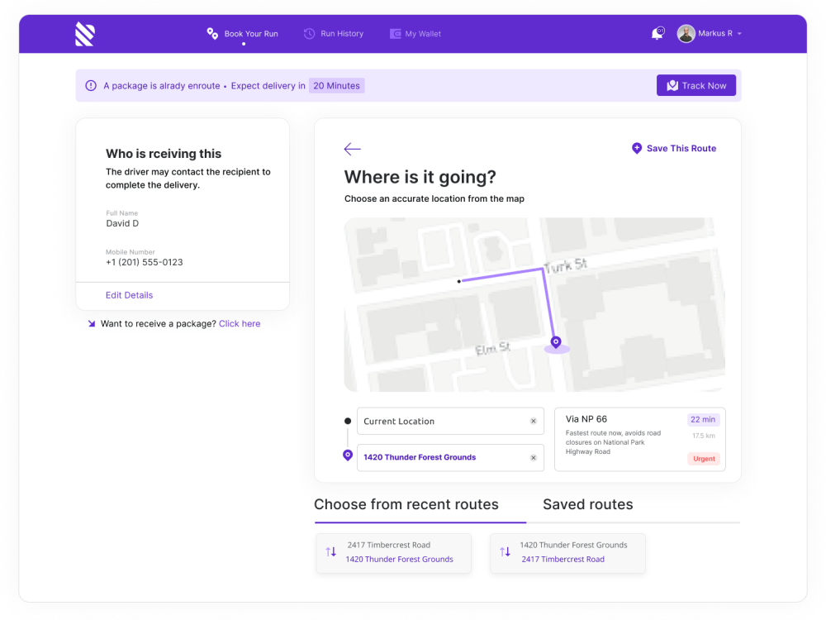The height and width of the screenshot is (620, 826).
Task: Click the Current Location input field
Action: pyautogui.click(x=450, y=422)
